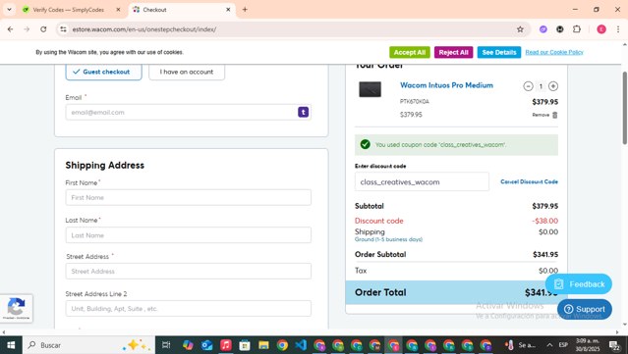Click the Email input field

click(189, 112)
